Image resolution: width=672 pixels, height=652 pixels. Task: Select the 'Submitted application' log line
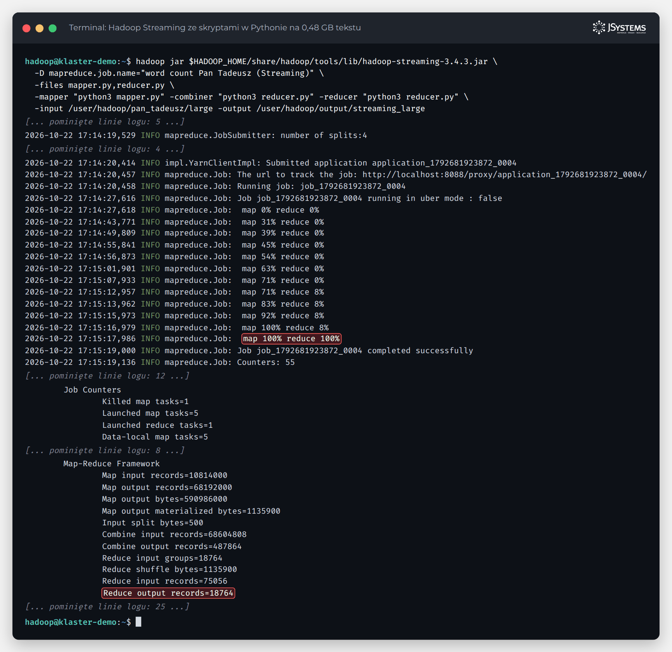(x=271, y=163)
